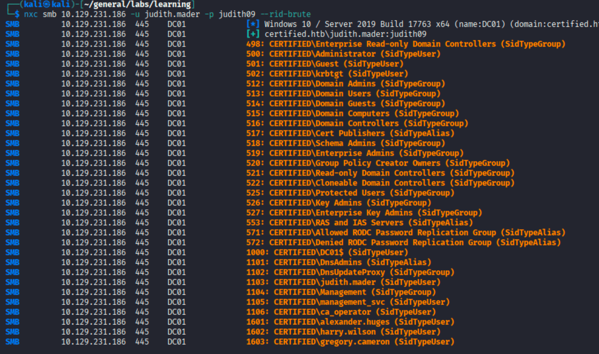
Task: Select 1103: CERTIFIED\judith.mader entry
Action: pyautogui.click(x=343, y=282)
